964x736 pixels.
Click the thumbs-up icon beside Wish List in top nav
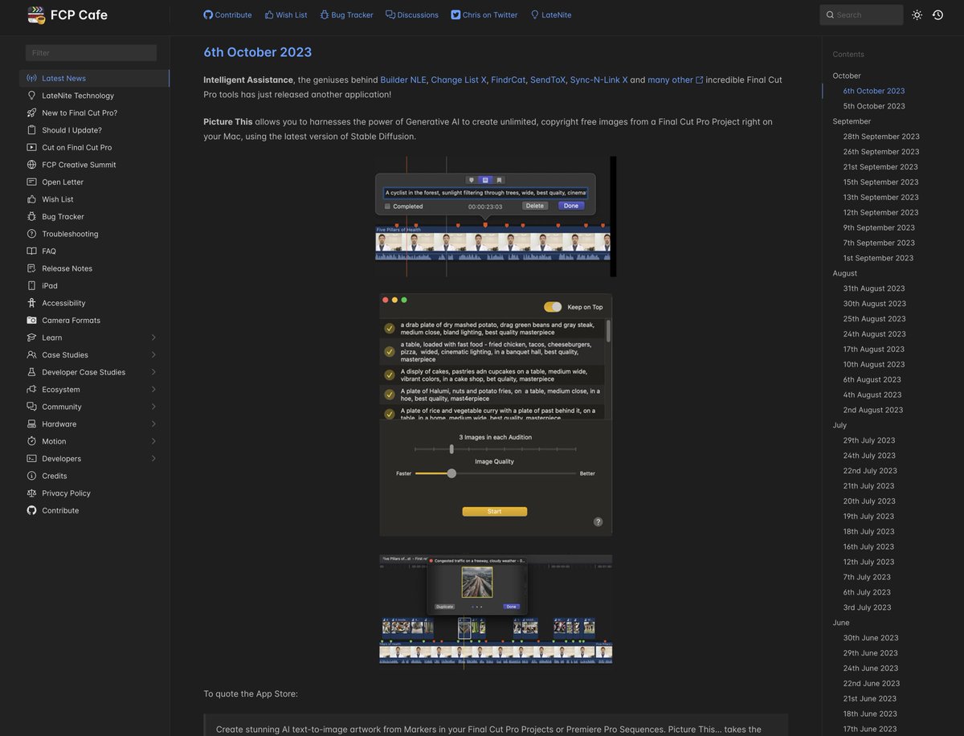(269, 14)
